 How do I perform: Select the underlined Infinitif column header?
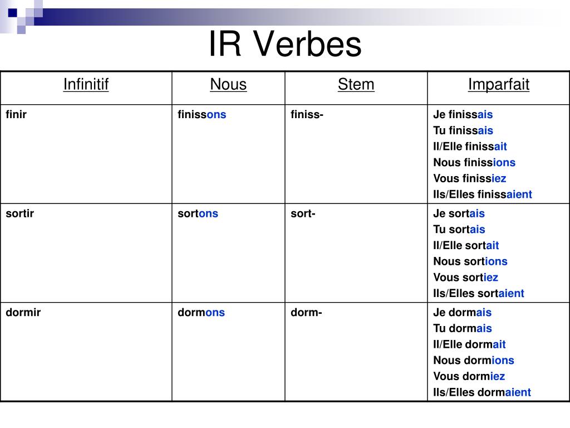(86, 85)
